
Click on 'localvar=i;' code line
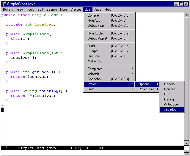(x=24, y=58)
